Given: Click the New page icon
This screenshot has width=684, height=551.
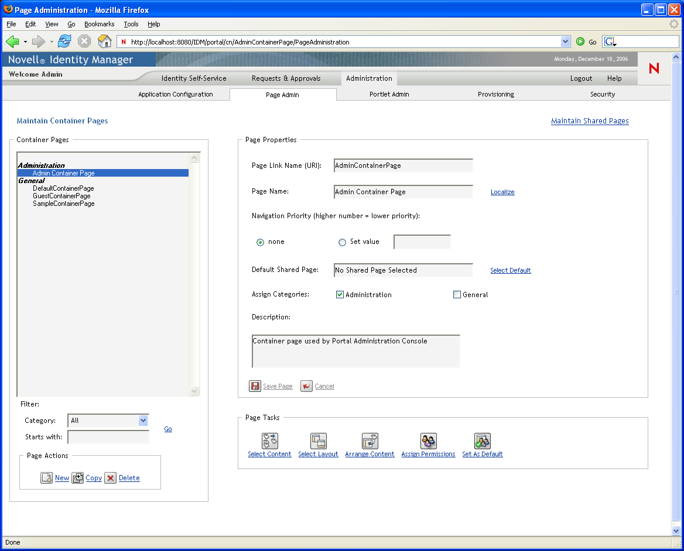Looking at the screenshot, I should coord(47,478).
